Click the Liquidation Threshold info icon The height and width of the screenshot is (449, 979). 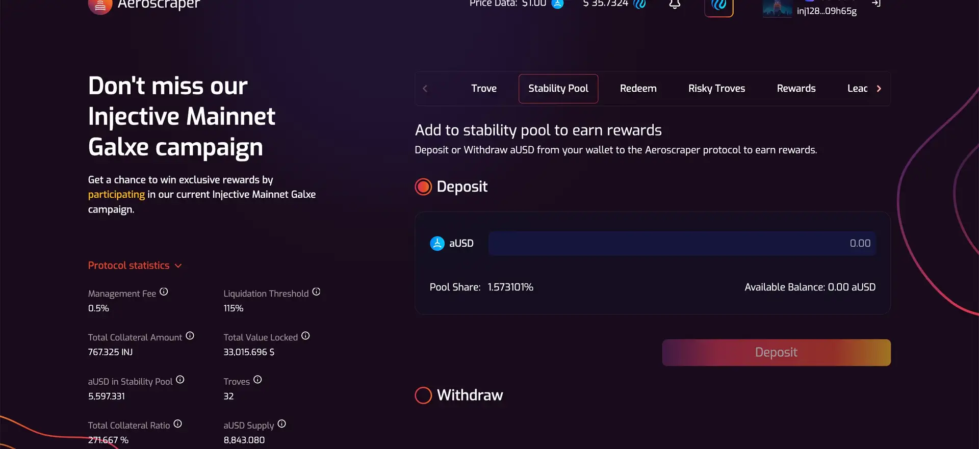316,292
